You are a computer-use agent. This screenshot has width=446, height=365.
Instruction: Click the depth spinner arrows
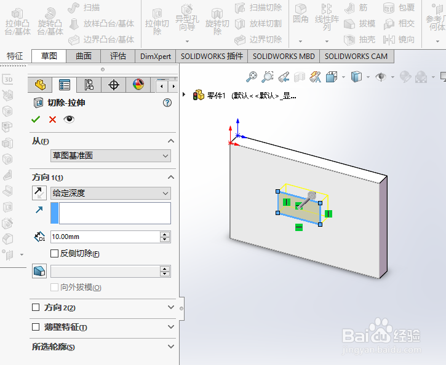[165, 237]
